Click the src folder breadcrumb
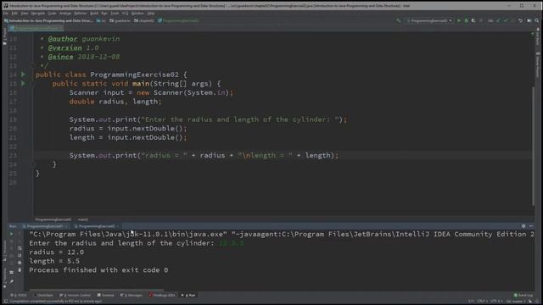 tap(101, 20)
